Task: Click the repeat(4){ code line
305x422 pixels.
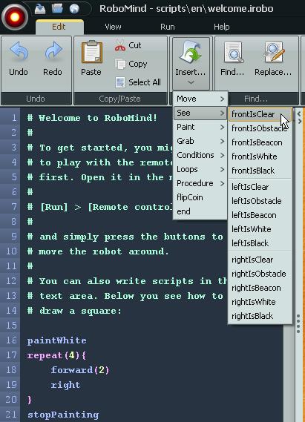Action: click(x=57, y=355)
